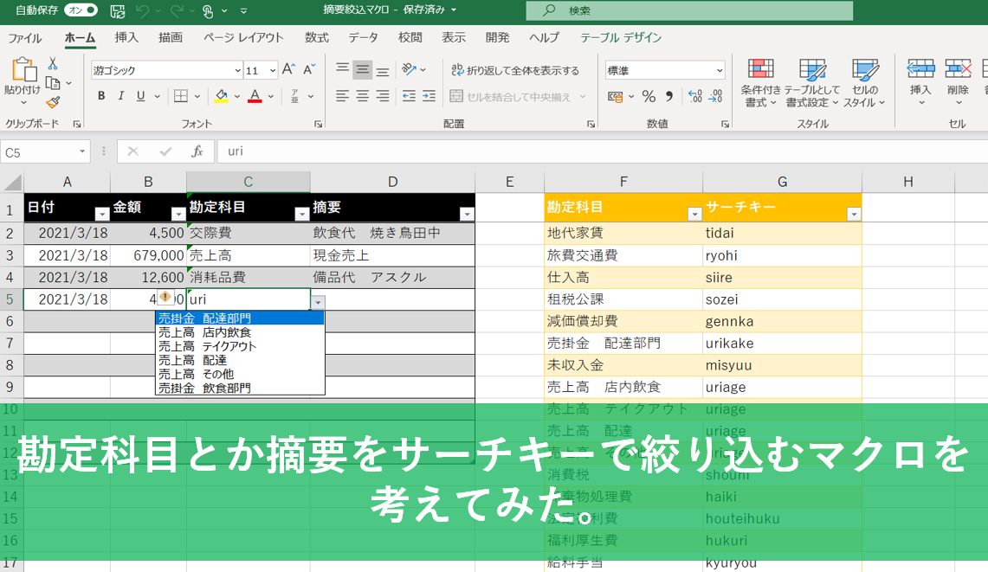Select 売上高 店内飲食 from the dropdown list
Screen dimensions: 988x572
(204, 332)
